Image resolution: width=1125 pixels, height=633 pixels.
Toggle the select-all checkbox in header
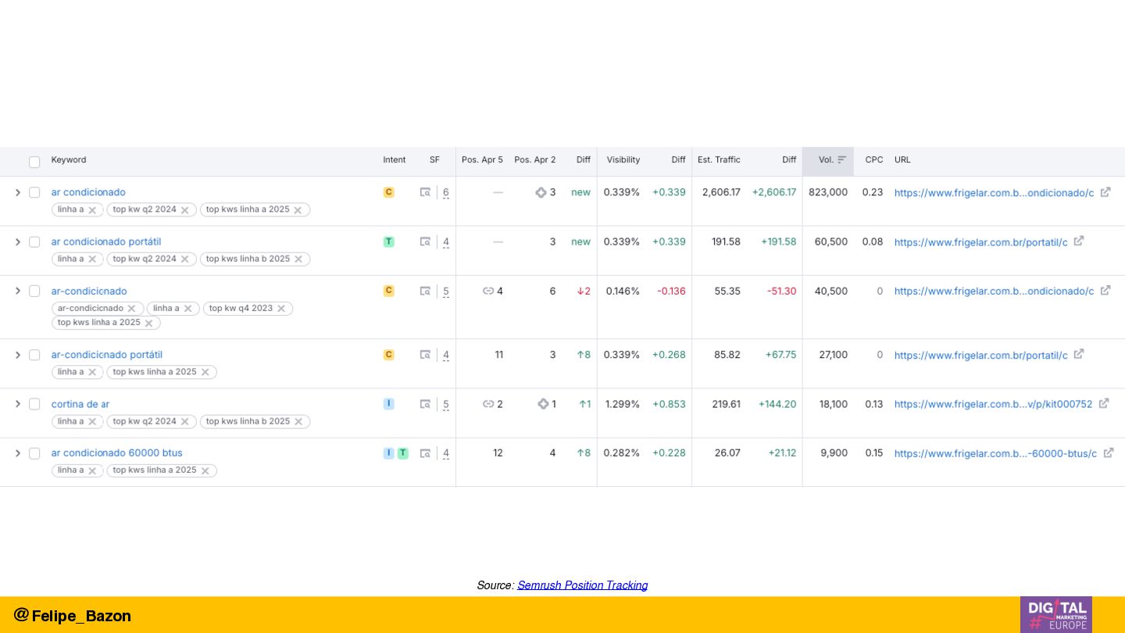[34, 162]
